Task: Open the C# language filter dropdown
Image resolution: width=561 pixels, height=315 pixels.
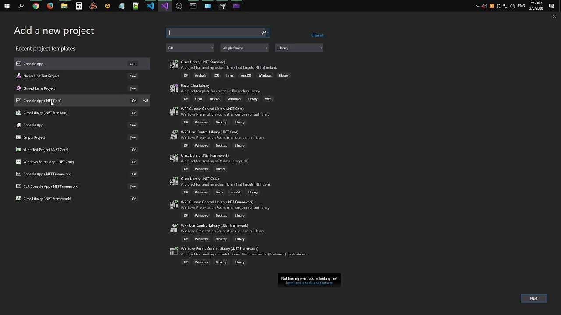Action: (190, 48)
